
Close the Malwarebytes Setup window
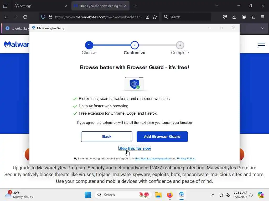coord(233,28)
